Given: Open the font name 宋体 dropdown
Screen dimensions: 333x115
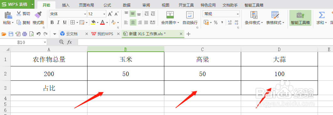Looking at the screenshot, I should (85, 14).
